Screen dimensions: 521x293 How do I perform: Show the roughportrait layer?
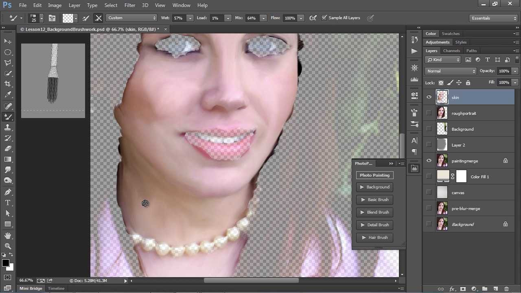[x=429, y=113]
